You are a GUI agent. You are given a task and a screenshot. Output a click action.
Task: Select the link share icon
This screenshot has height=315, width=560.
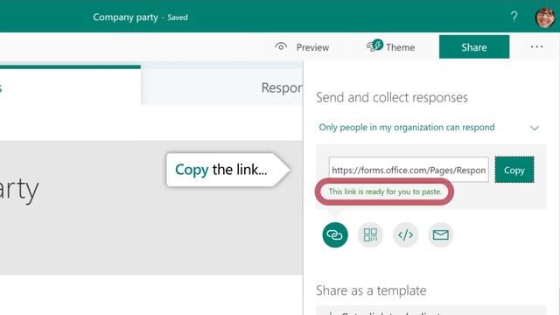[335, 234]
